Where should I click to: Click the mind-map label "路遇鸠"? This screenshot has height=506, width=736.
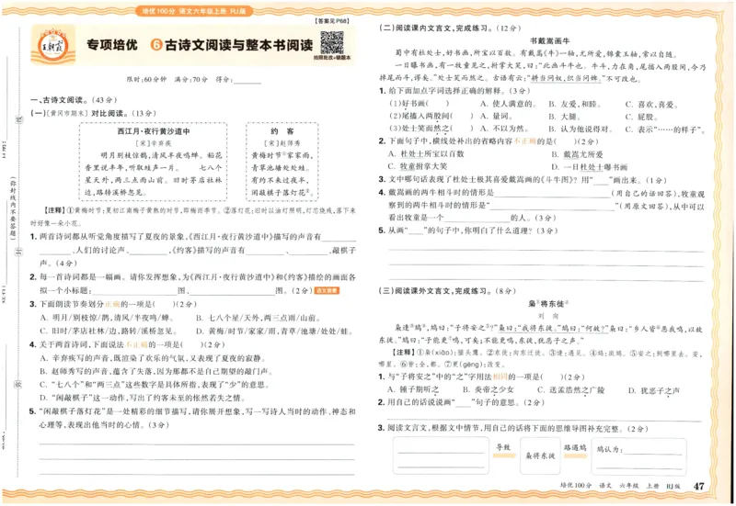click(575, 447)
